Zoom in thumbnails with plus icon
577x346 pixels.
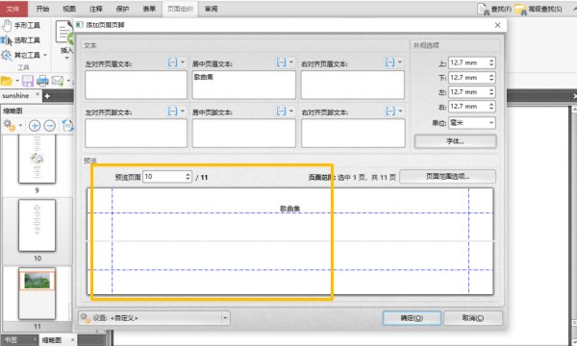point(35,126)
